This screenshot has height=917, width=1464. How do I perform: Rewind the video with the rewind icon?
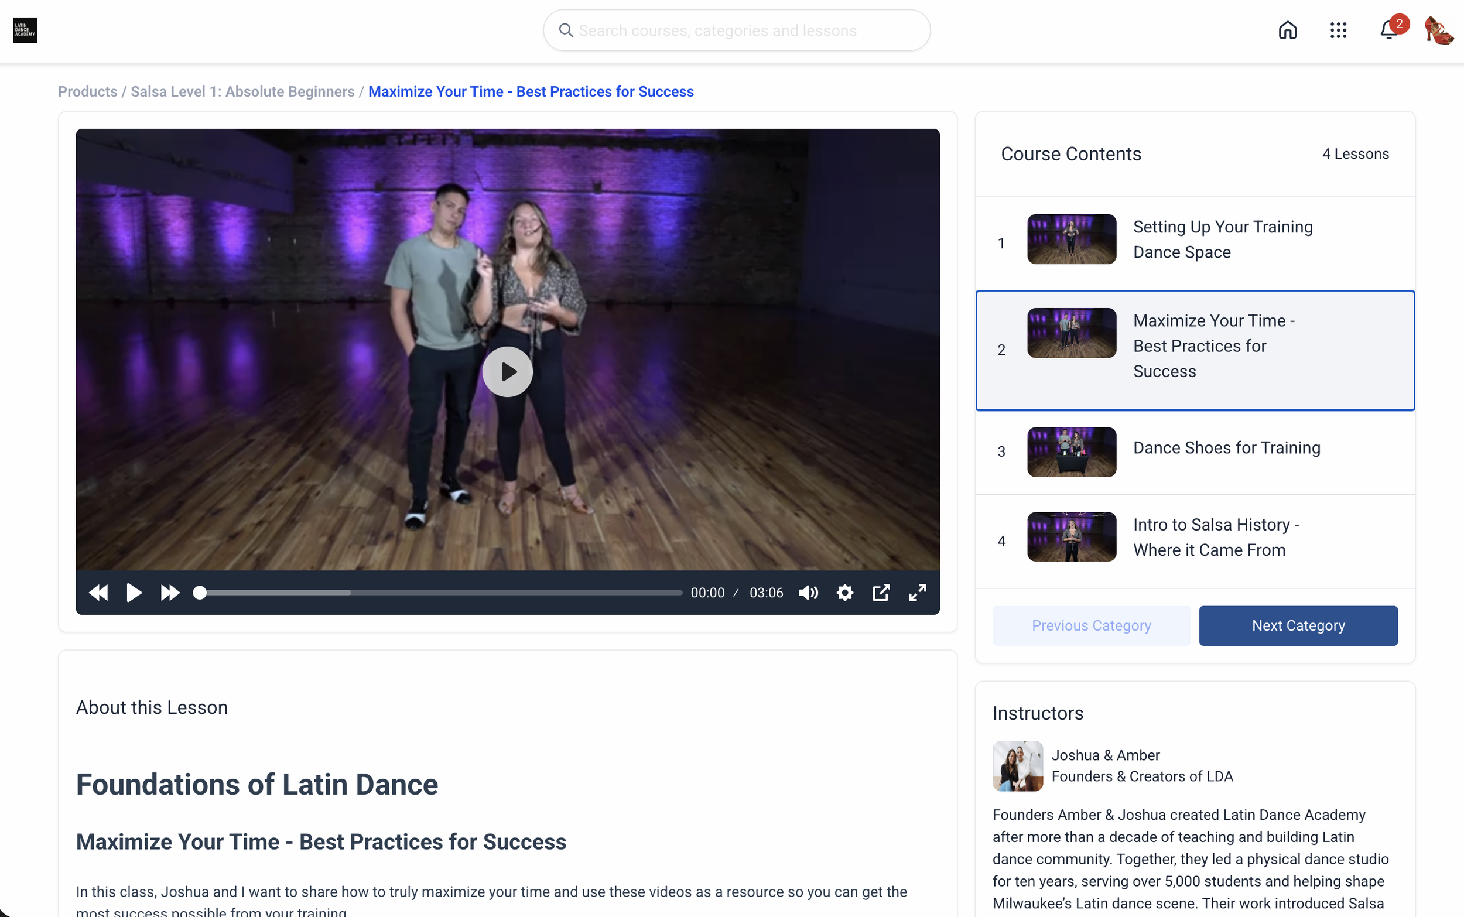pyautogui.click(x=98, y=593)
